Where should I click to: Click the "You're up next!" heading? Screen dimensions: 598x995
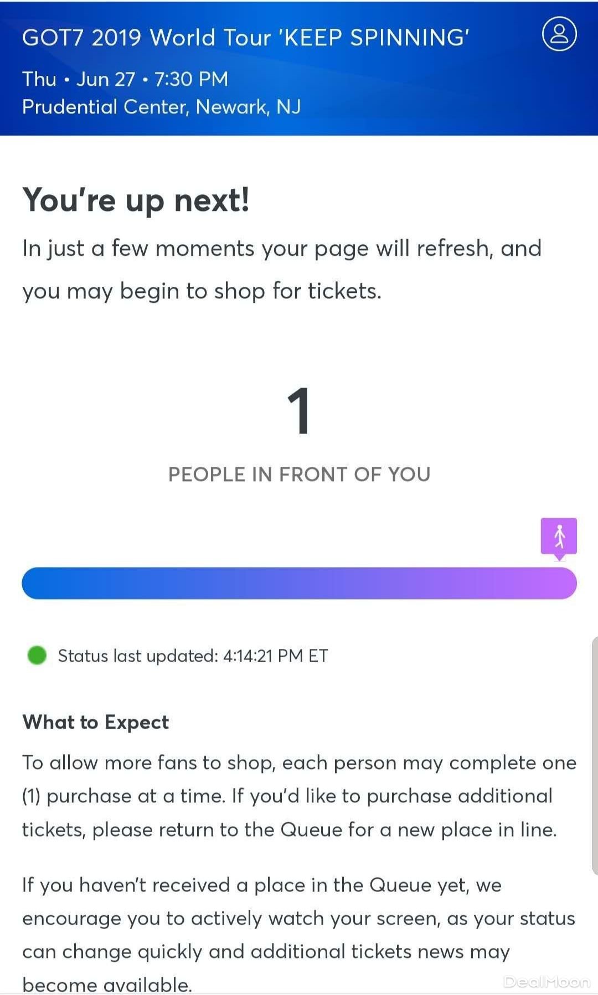tap(136, 200)
